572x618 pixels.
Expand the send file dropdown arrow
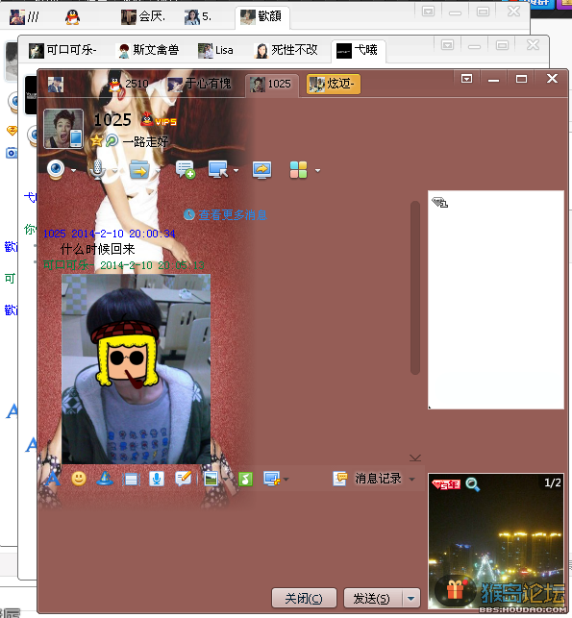(158, 171)
